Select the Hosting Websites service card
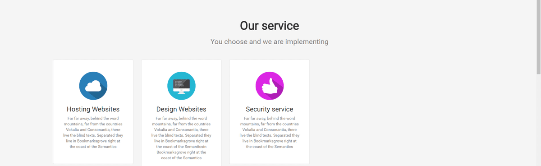Viewport: 541px width, 166px height. (x=93, y=112)
